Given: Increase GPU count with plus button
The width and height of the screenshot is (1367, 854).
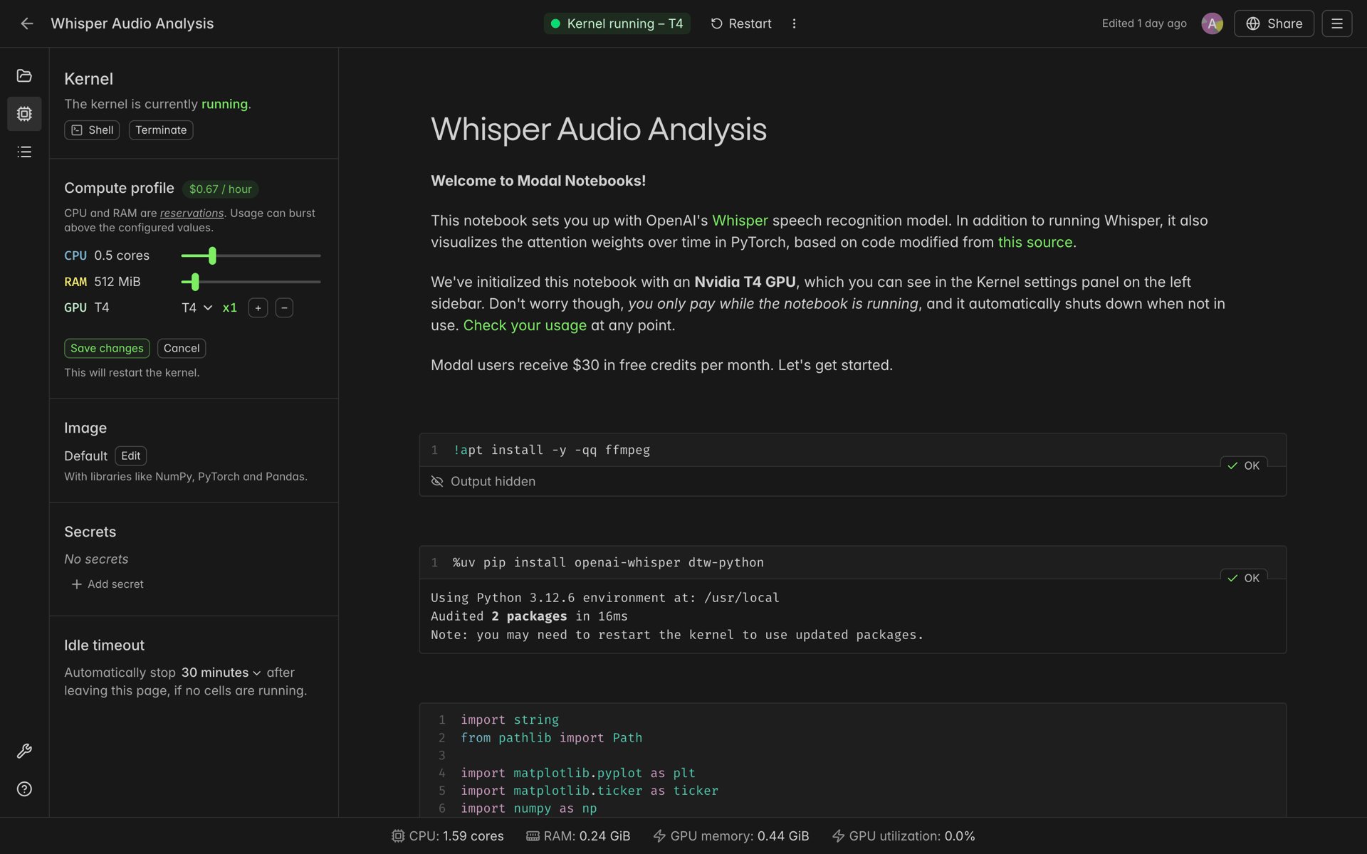Looking at the screenshot, I should pyautogui.click(x=258, y=307).
